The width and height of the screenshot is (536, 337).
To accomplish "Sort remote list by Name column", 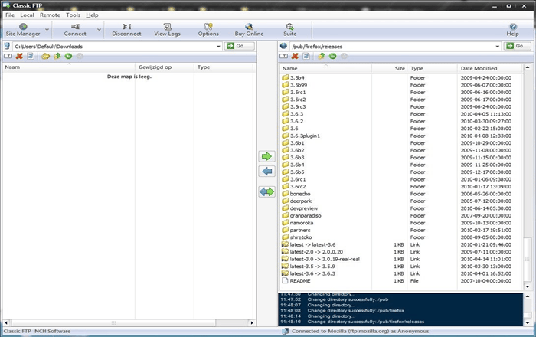I will coord(325,68).
